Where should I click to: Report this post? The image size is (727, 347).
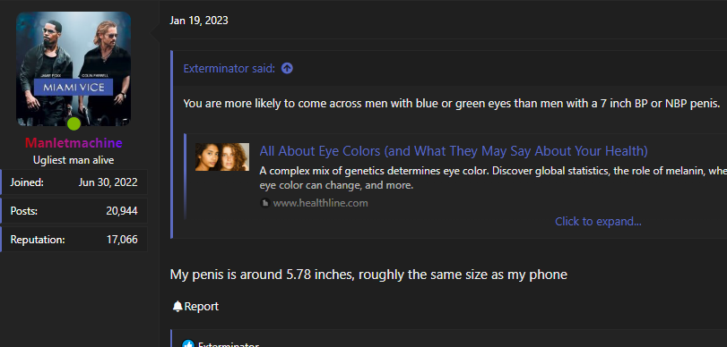pyautogui.click(x=201, y=306)
